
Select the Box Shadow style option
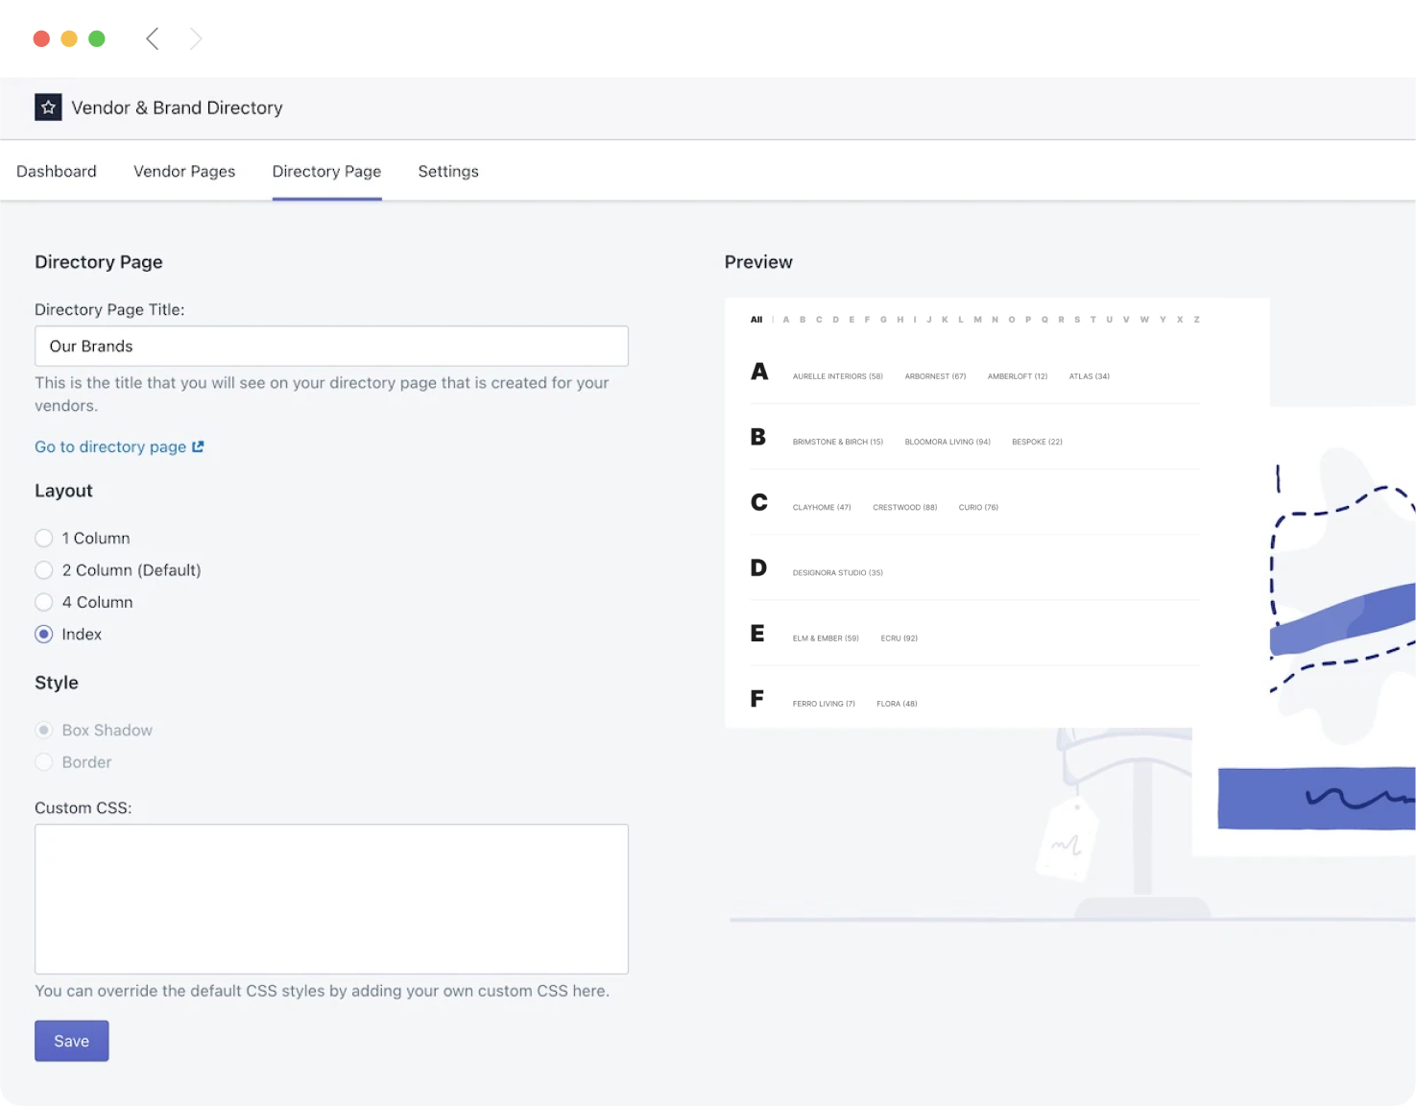tap(43, 730)
